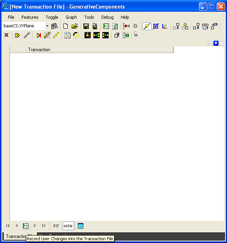The width and height of the screenshot is (227, 243).
Task: Click the red arrow pointing to square icon
Action: [x=126, y=26]
